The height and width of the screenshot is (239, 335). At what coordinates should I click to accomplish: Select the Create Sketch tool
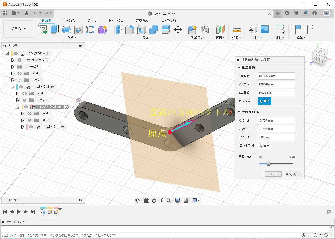tap(43, 29)
